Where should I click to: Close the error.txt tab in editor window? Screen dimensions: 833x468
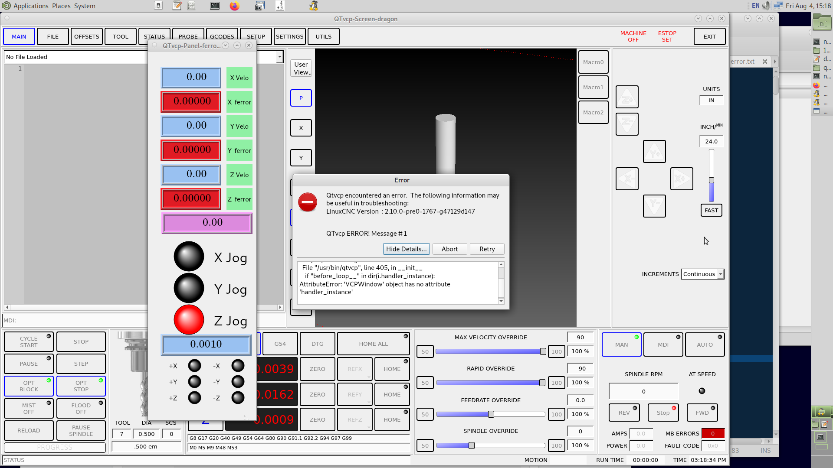[x=765, y=62]
